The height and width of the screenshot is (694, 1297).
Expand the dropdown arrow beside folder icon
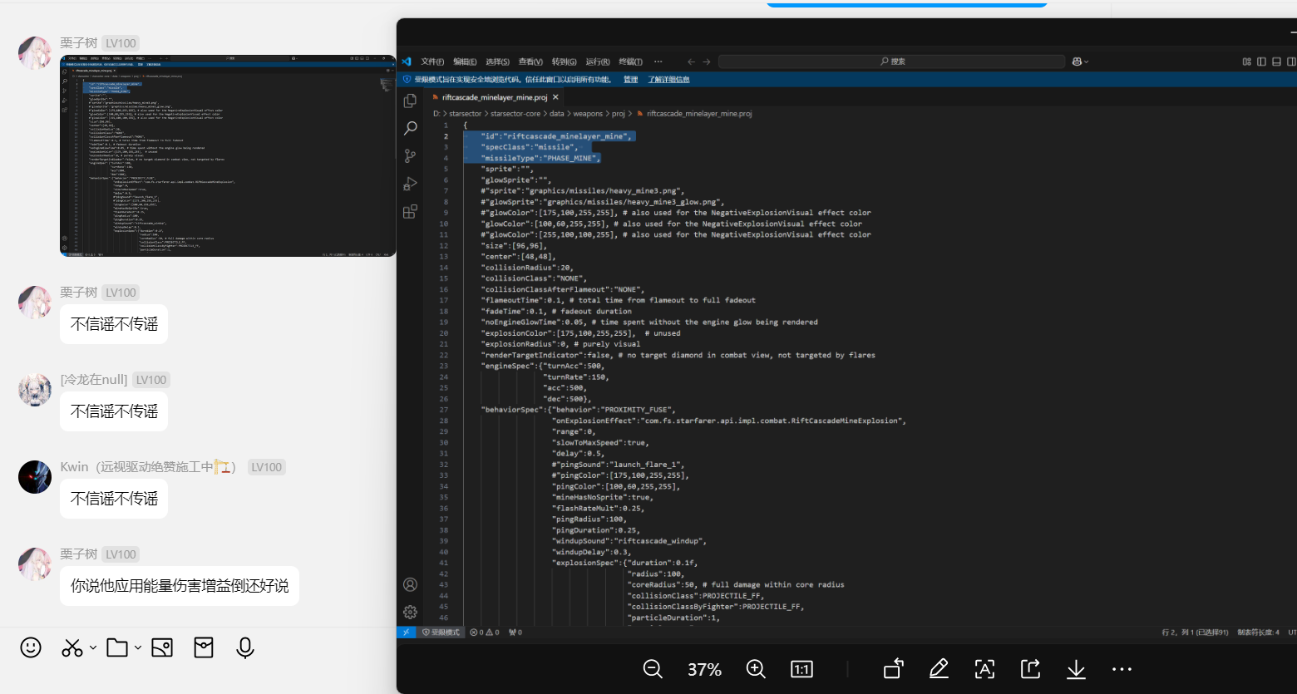[138, 647]
